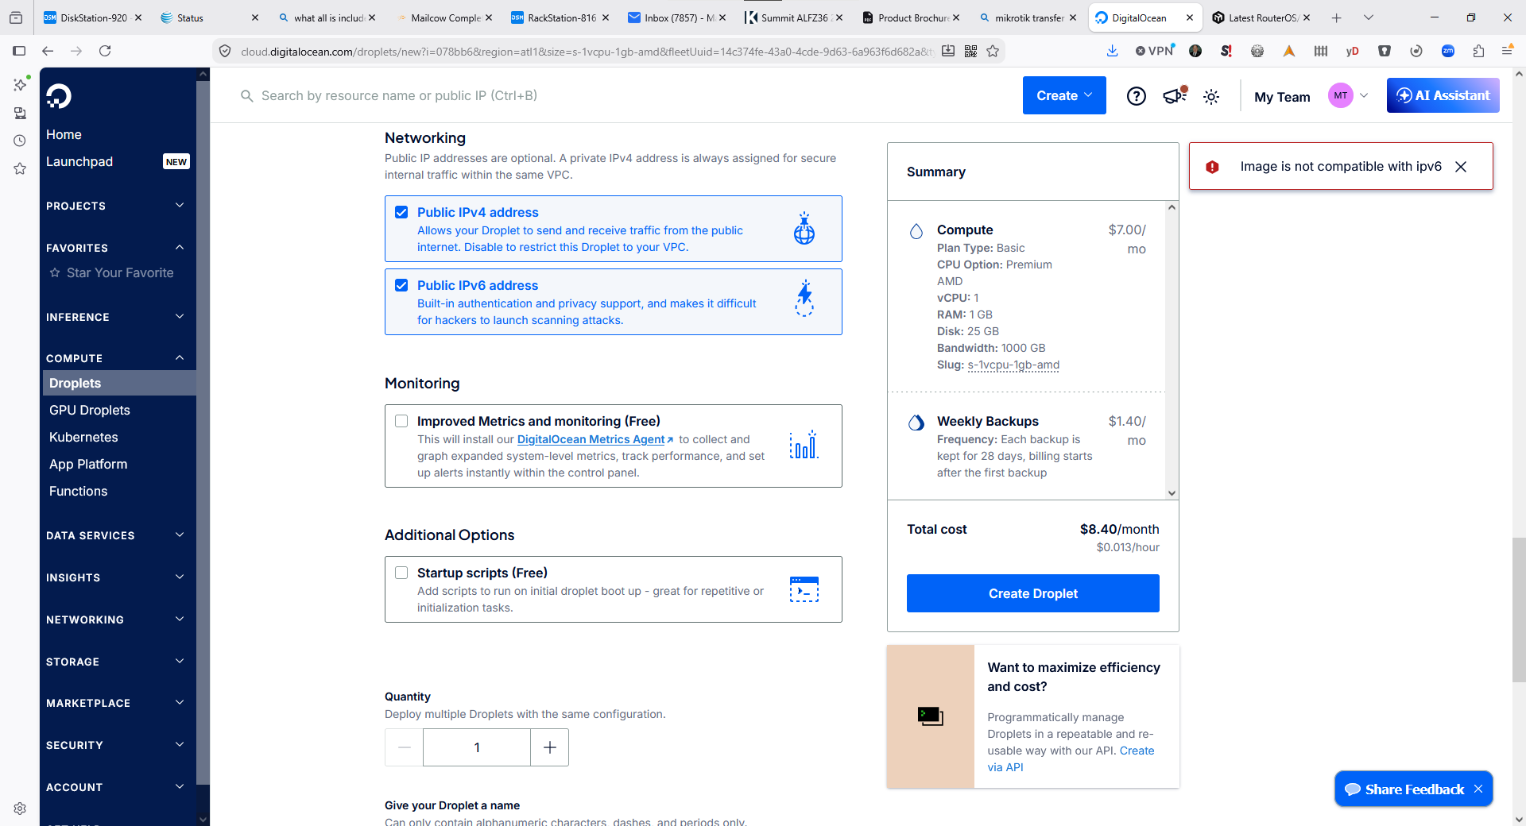The width and height of the screenshot is (1526, 826).
Task: Open browser downloads icon
Action: 1112,51
